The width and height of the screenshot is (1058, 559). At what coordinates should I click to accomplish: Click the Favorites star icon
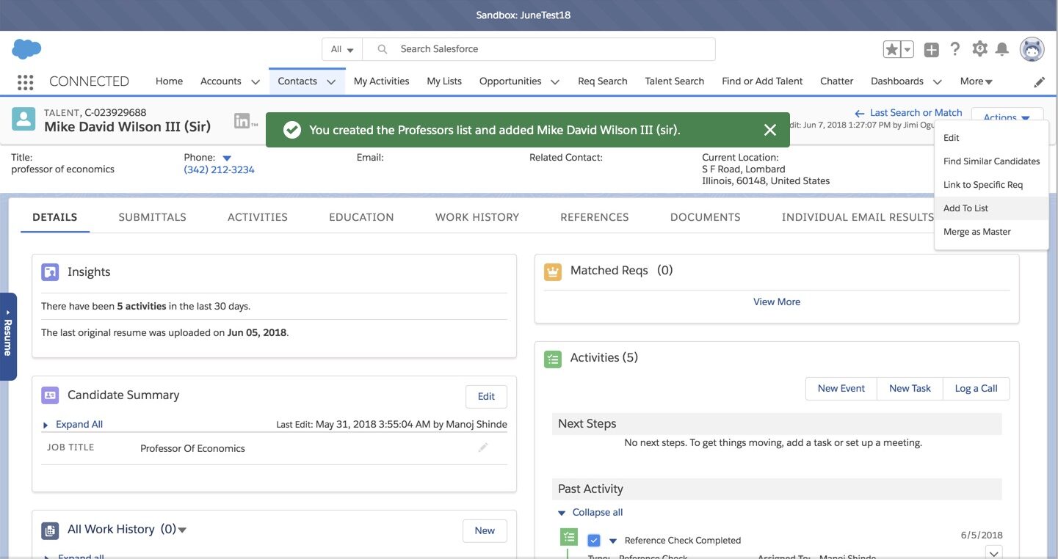point(891,49)
